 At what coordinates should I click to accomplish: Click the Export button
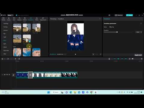coord(129,15)
